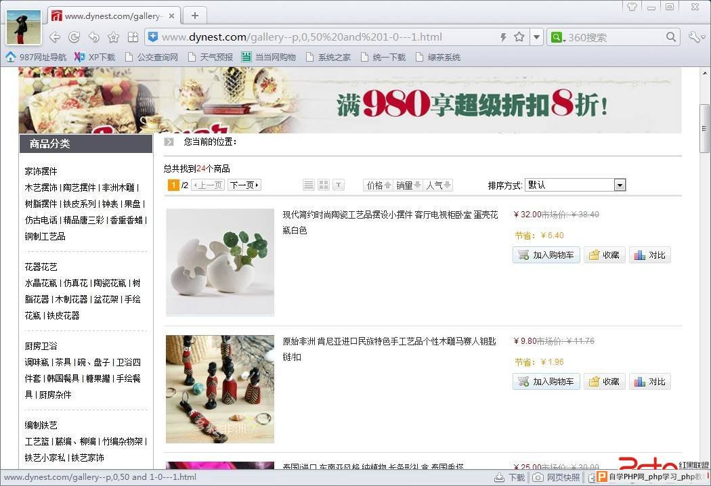Open the 铁艺家饰 category
The height and width of the screenshot is (486, 711).
pos(87,458)
